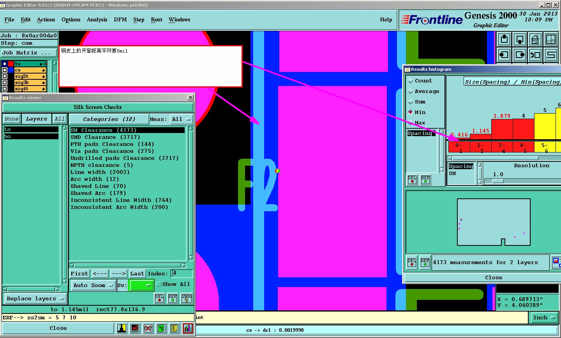This screenshot has height=338, width=561.
Task: Select the Average radio option
Action: point(410,91)
